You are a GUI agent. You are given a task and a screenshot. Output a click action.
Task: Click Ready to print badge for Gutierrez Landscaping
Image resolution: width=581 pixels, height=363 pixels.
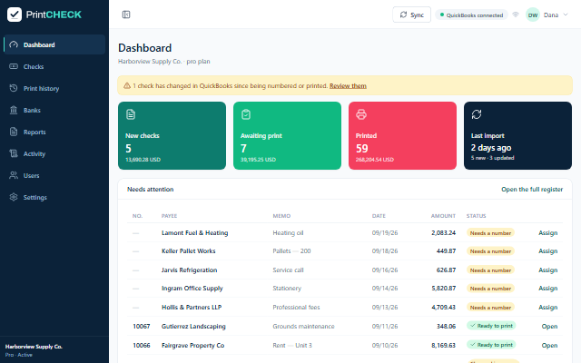click(x=491, y=326)
